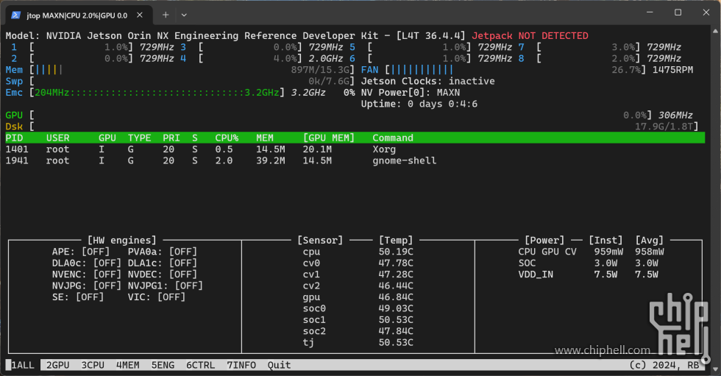This screenshot has width=721, height=376.
Task: Switch to the 1ALL page
Action: click(22, 365)
